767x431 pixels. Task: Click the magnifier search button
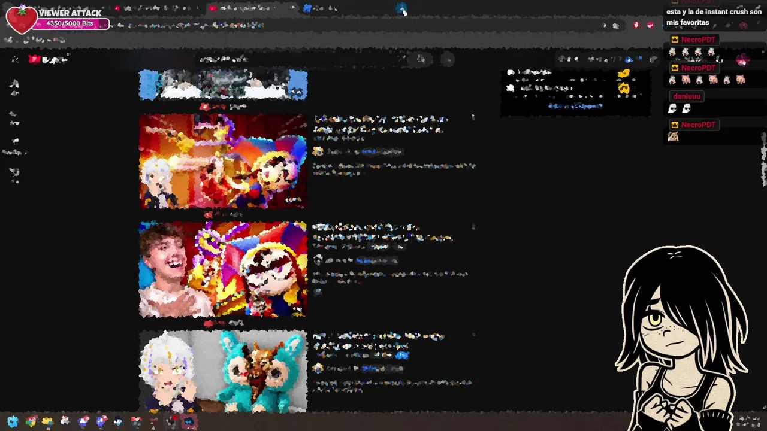[x=421, y=59]
